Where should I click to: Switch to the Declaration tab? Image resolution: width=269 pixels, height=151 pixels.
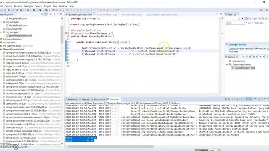(x=98, y=99)
